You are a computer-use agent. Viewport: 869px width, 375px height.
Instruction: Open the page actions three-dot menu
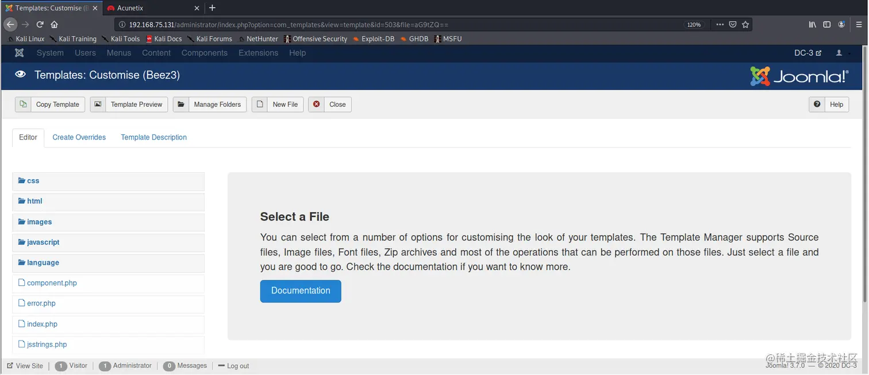tap(720, 25)
